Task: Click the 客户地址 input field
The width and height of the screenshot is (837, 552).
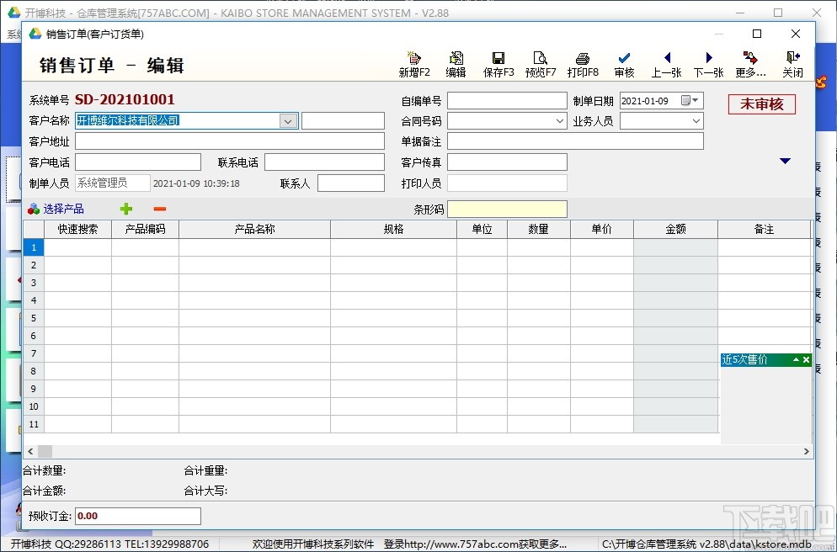Action: [x=230, y=141]
